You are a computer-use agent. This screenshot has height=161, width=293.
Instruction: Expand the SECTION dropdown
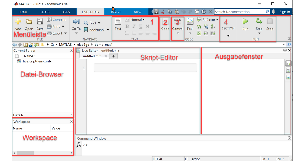(x=228, y=35)
